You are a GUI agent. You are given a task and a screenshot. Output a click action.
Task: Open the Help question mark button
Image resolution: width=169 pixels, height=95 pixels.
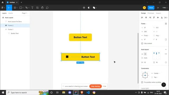164,85
